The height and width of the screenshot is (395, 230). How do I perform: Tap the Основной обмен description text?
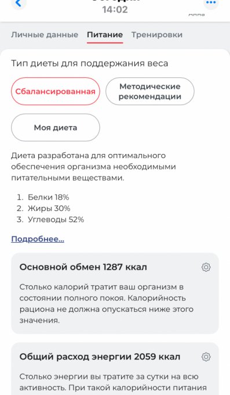coord(107,304)
